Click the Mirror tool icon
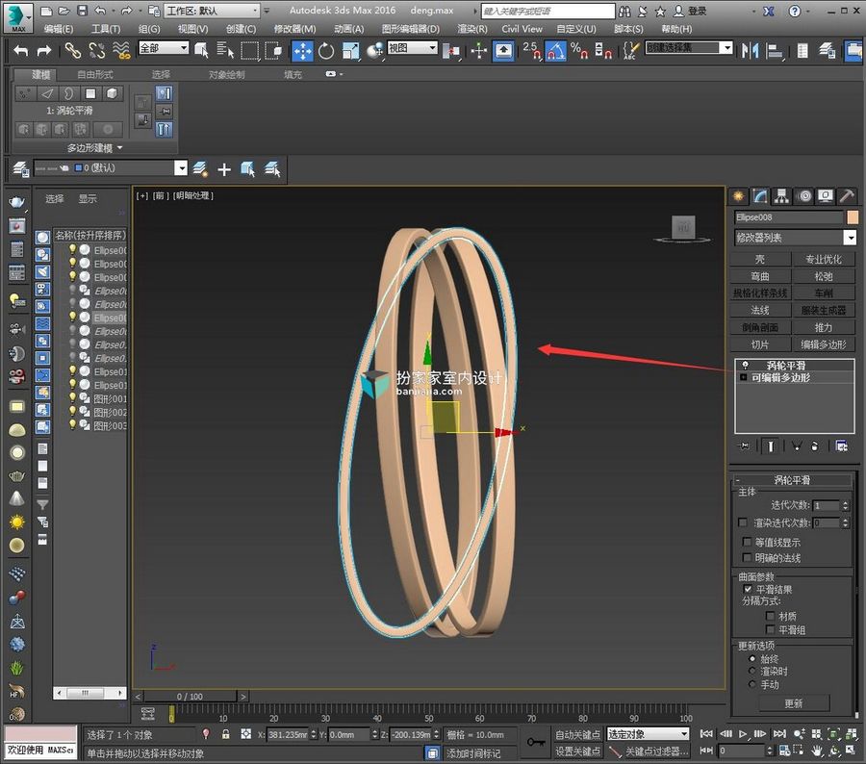The width and height of the screenshot is (866, 764). click(750, 51)
